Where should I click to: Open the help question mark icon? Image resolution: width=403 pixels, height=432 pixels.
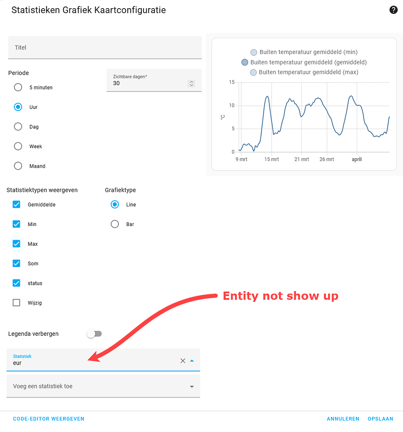[x=393, y=10]
